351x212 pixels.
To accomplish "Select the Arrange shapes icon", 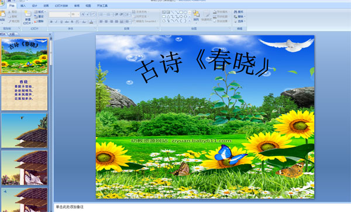I will click(196, 16).
